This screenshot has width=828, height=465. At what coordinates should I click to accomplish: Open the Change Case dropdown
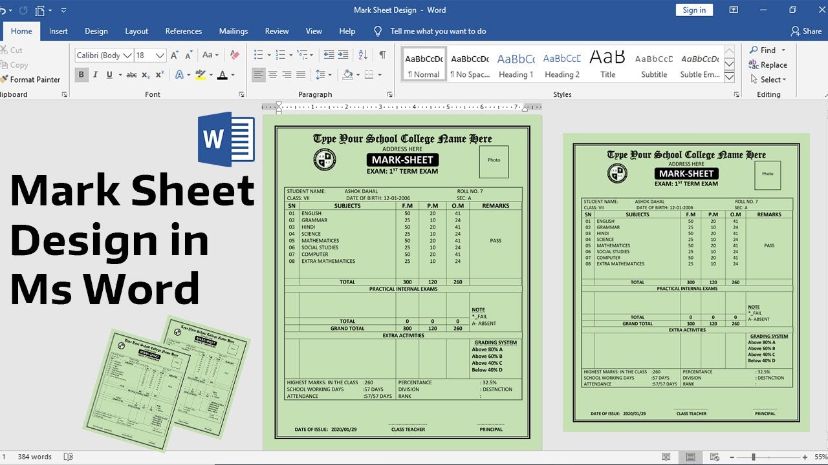point(211,56)
